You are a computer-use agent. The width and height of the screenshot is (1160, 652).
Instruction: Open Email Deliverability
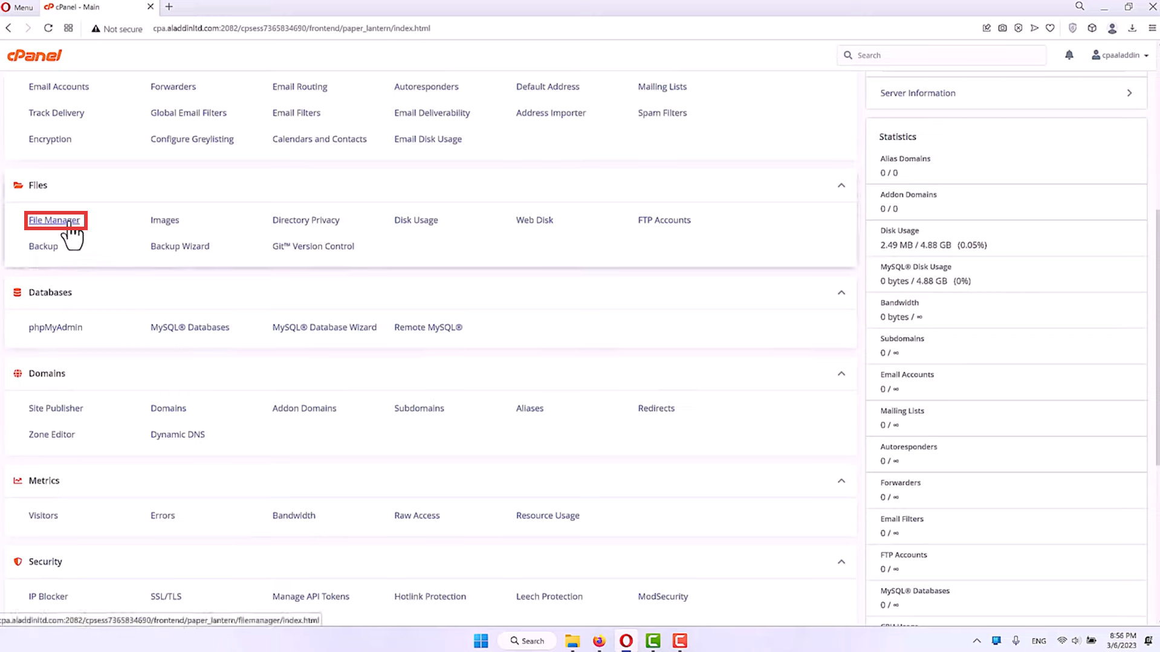(x=432, y=113)
